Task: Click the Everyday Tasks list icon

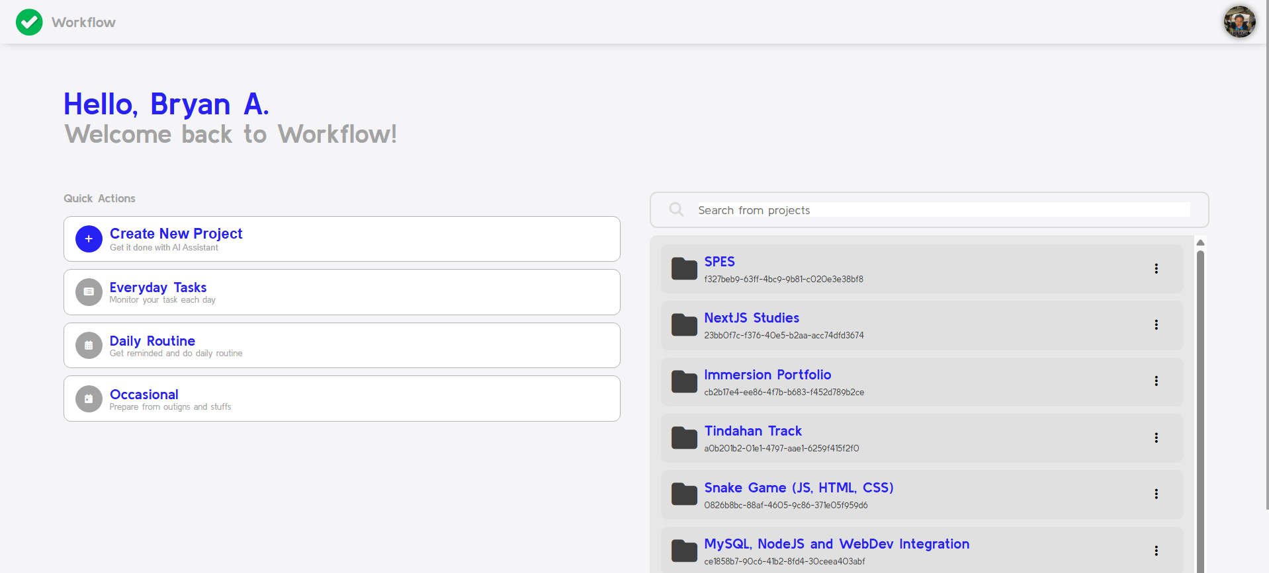Action: pyautogui.click(x=89, y=292)
